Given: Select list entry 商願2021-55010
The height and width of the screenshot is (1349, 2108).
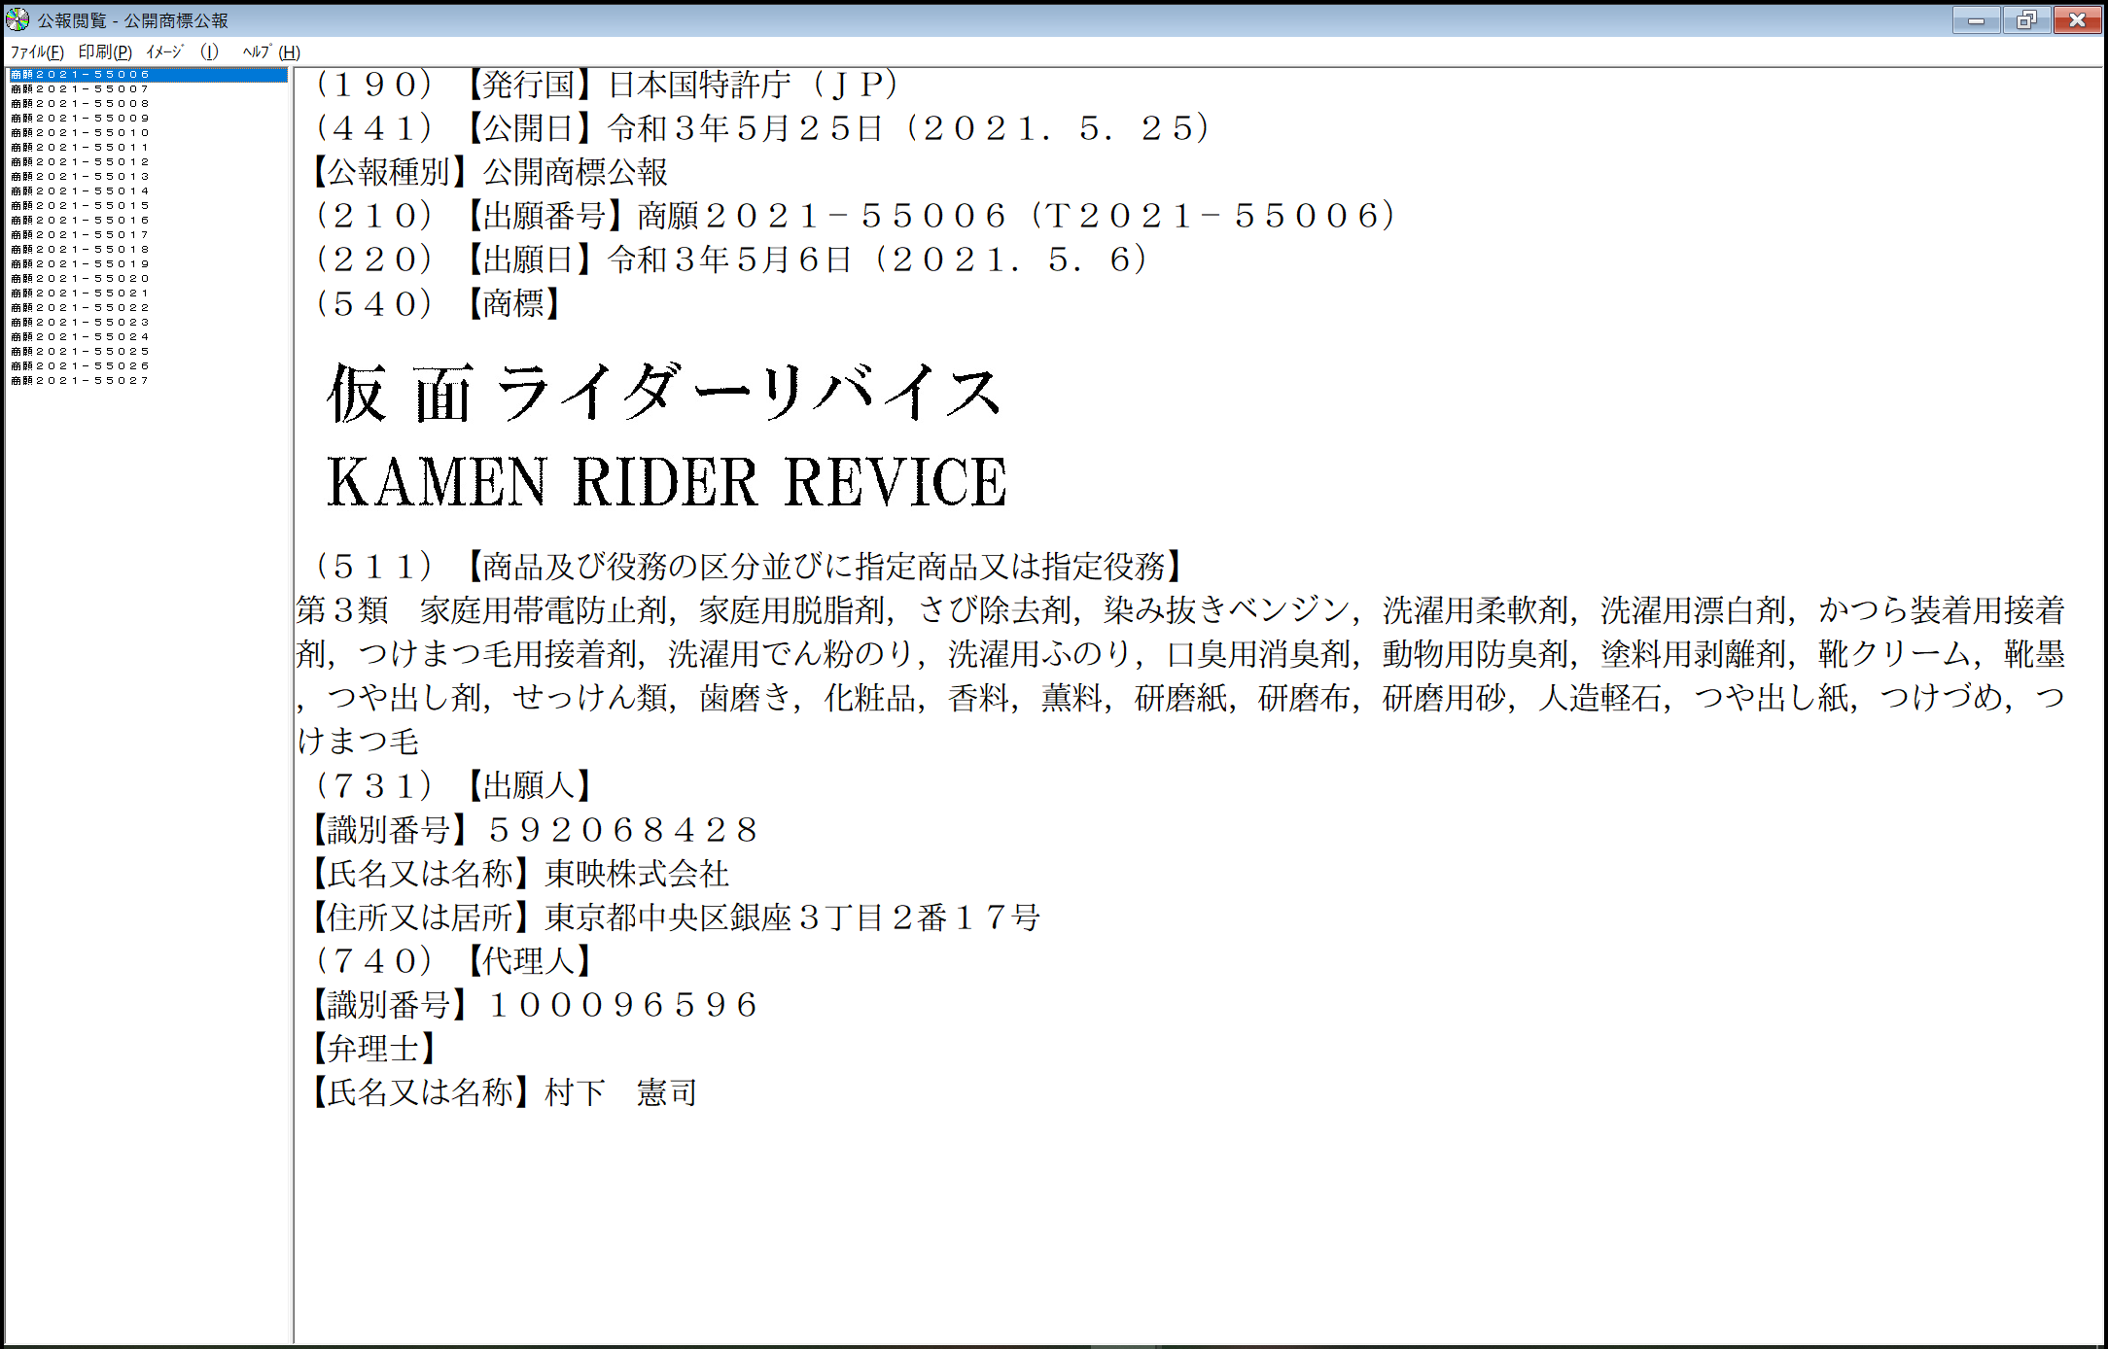Looking at the screenshot, I should (81, 133).
